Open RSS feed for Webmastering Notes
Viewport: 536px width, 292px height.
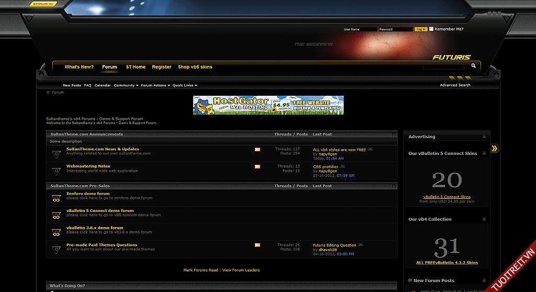click(258, 167)
